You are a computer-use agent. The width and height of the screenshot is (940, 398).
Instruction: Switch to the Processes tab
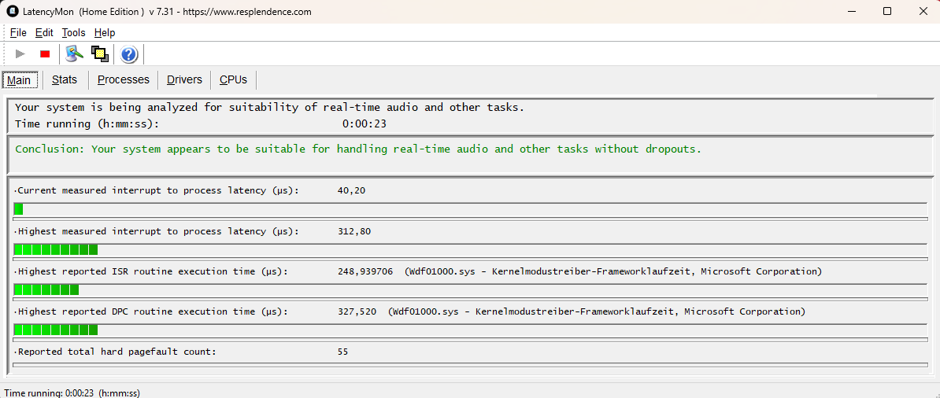(124, 79)
